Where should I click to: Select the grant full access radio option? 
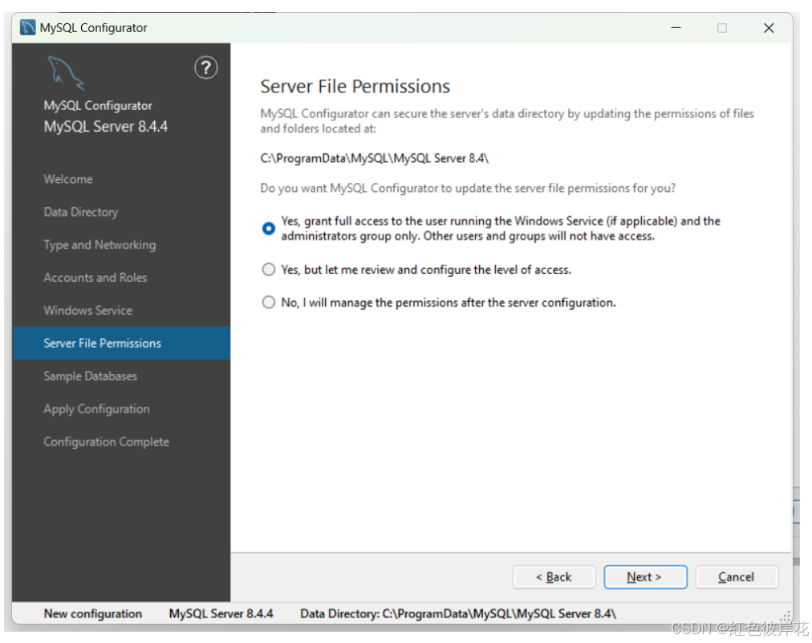coord(268,229)
